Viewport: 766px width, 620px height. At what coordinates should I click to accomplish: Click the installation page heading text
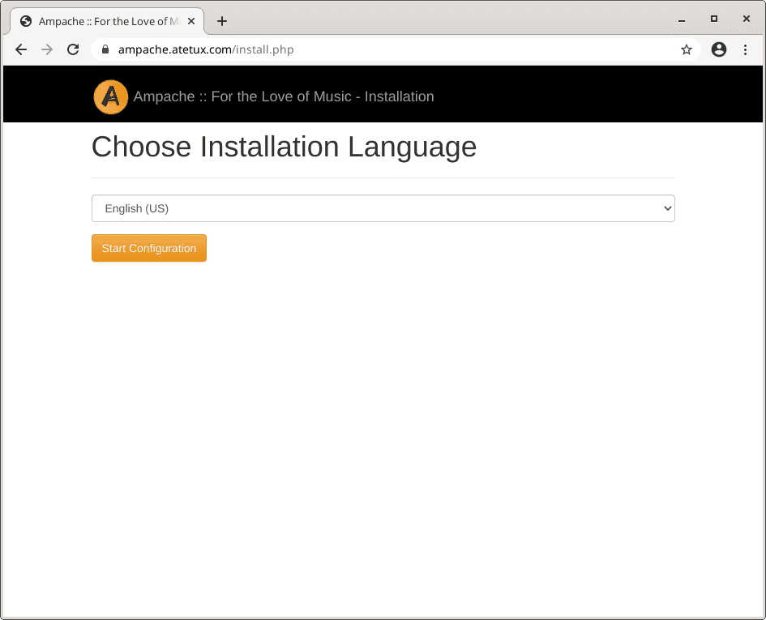click(284, 147)
